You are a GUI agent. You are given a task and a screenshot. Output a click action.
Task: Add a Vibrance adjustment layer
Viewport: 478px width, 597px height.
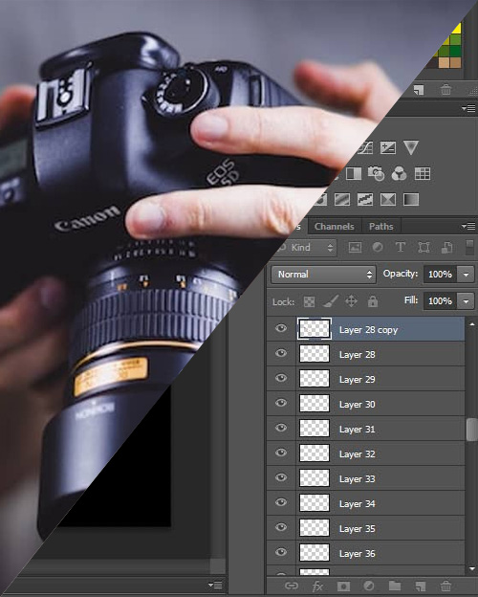411,147
